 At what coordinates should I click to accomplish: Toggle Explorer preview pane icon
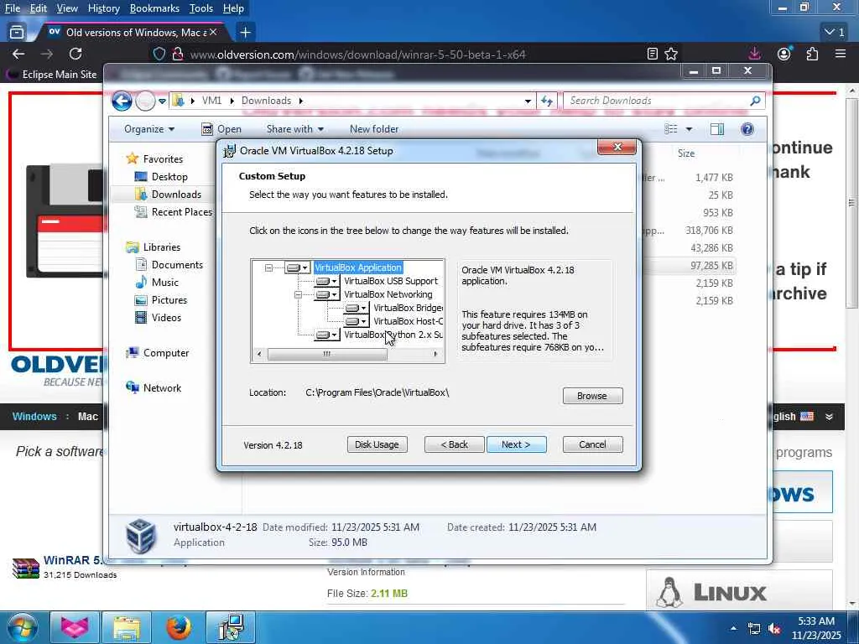pos(717,129)
